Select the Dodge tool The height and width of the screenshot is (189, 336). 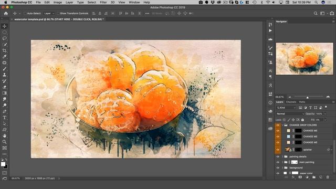(4, 105)
